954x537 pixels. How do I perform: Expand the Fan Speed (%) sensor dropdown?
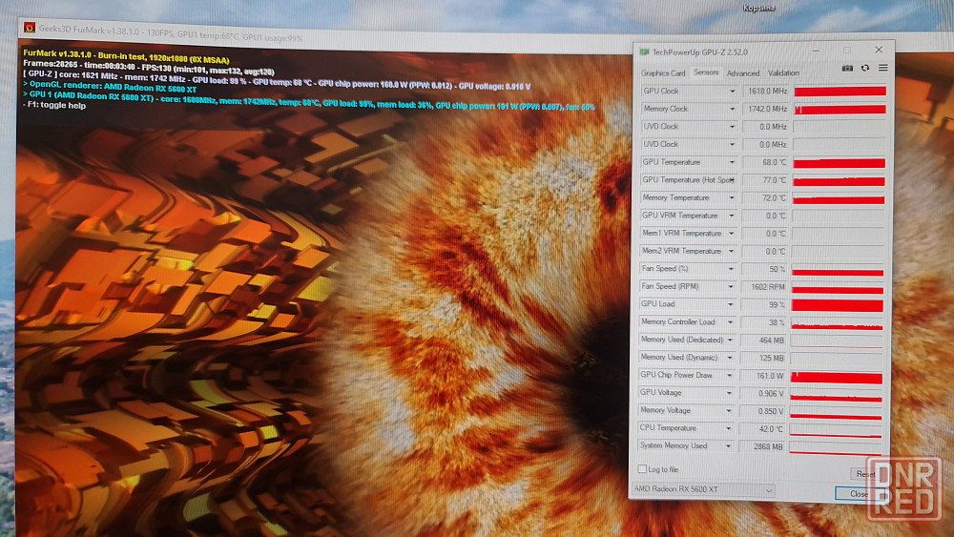coord(731,269)
